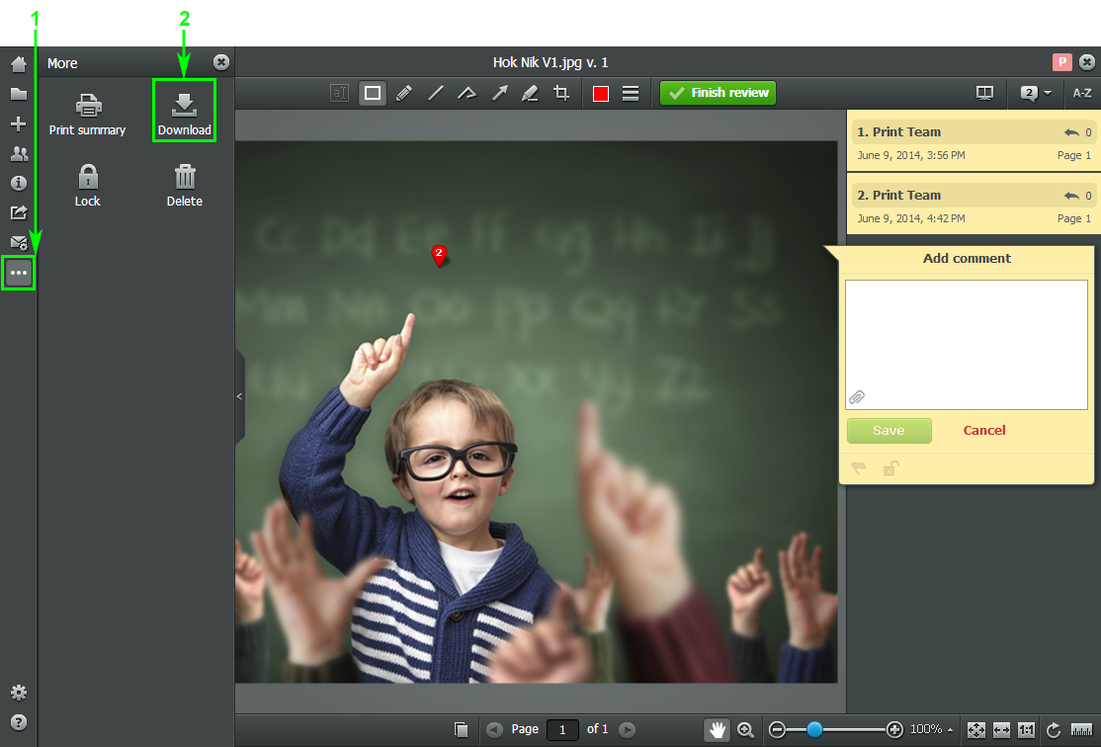The image size is (1101, 747).
Task: Open the settings gear icon in sidebar
Action: [18, 693]
